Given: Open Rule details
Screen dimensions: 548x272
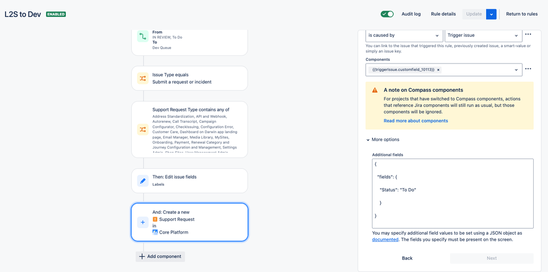Looking at the screenshot, I should coord(443,14).
